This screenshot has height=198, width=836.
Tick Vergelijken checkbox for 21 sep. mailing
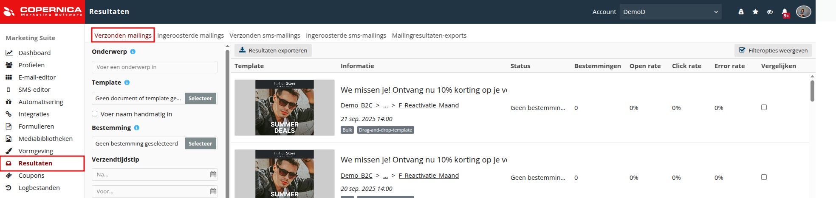(x=764, y=107)
